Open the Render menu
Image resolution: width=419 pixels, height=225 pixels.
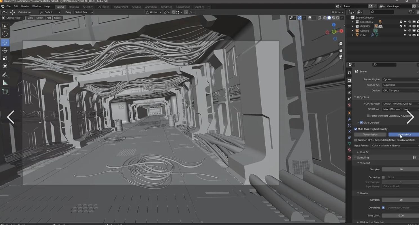pyautogui.click(x=25, y=6)
